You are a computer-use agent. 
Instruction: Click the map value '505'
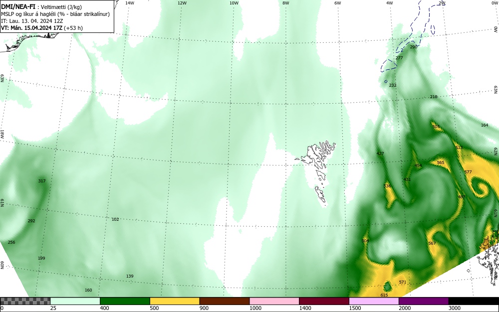pyautogui.click(x=436, y=127)
